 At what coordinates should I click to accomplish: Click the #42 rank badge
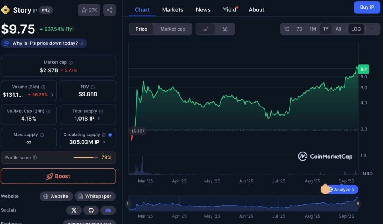(x=46, y=10)
